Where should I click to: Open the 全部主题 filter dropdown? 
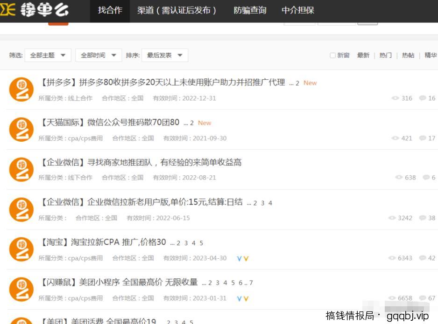click(x=48, y=55)
